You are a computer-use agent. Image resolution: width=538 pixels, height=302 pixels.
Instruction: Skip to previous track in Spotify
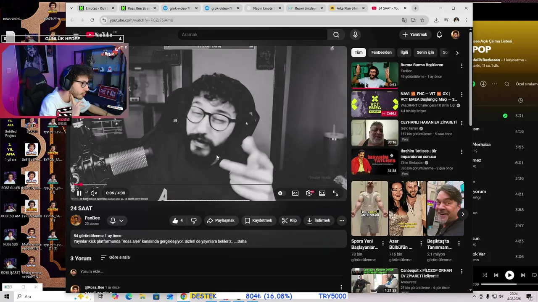click(x=496, y=276)
